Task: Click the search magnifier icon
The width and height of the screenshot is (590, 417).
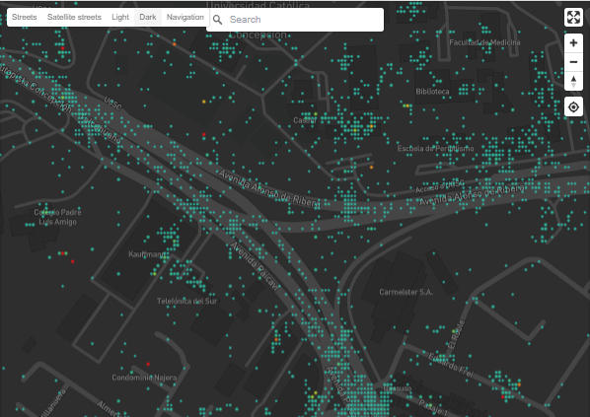Action: [217, 20]
